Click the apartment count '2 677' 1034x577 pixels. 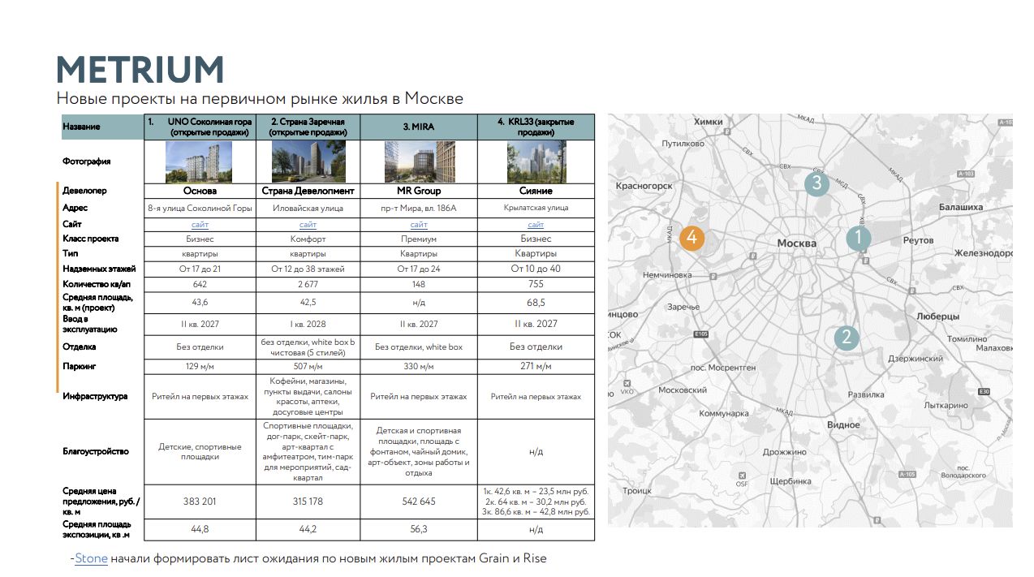308,284
